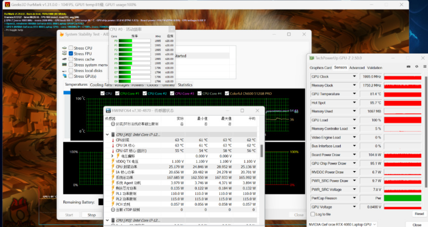Viewport: 428px width, 227px height.
Task: Switch to the Validation tab in GPU-Z
Action: point(374,67)
